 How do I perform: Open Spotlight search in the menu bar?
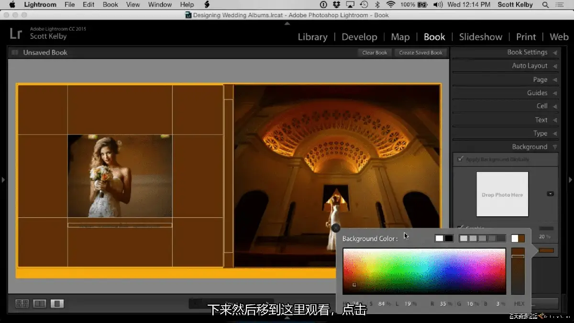(546, 5)
